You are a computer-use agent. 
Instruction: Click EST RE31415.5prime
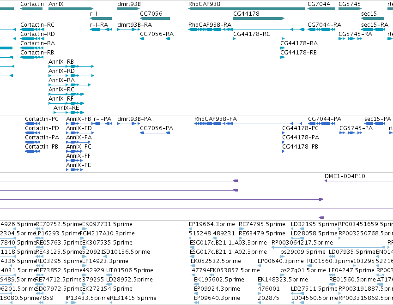pos(111,303)
